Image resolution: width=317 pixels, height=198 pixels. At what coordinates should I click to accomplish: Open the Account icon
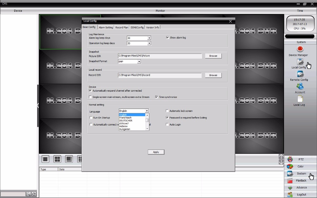pos(300,86)
